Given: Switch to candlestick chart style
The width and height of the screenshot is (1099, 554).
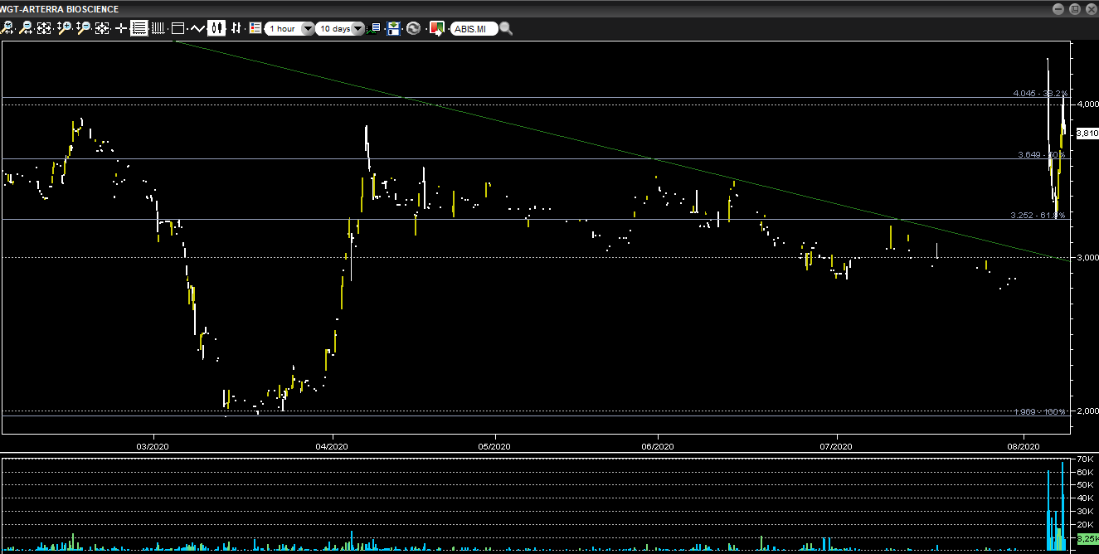Looking at the screenshot, I should pos(217,28).
